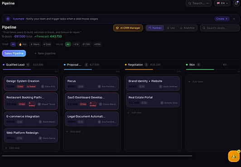Switch to List view
Image resolution: width=241 pixels, height=167 pixels.
click(x=171, y=28)
